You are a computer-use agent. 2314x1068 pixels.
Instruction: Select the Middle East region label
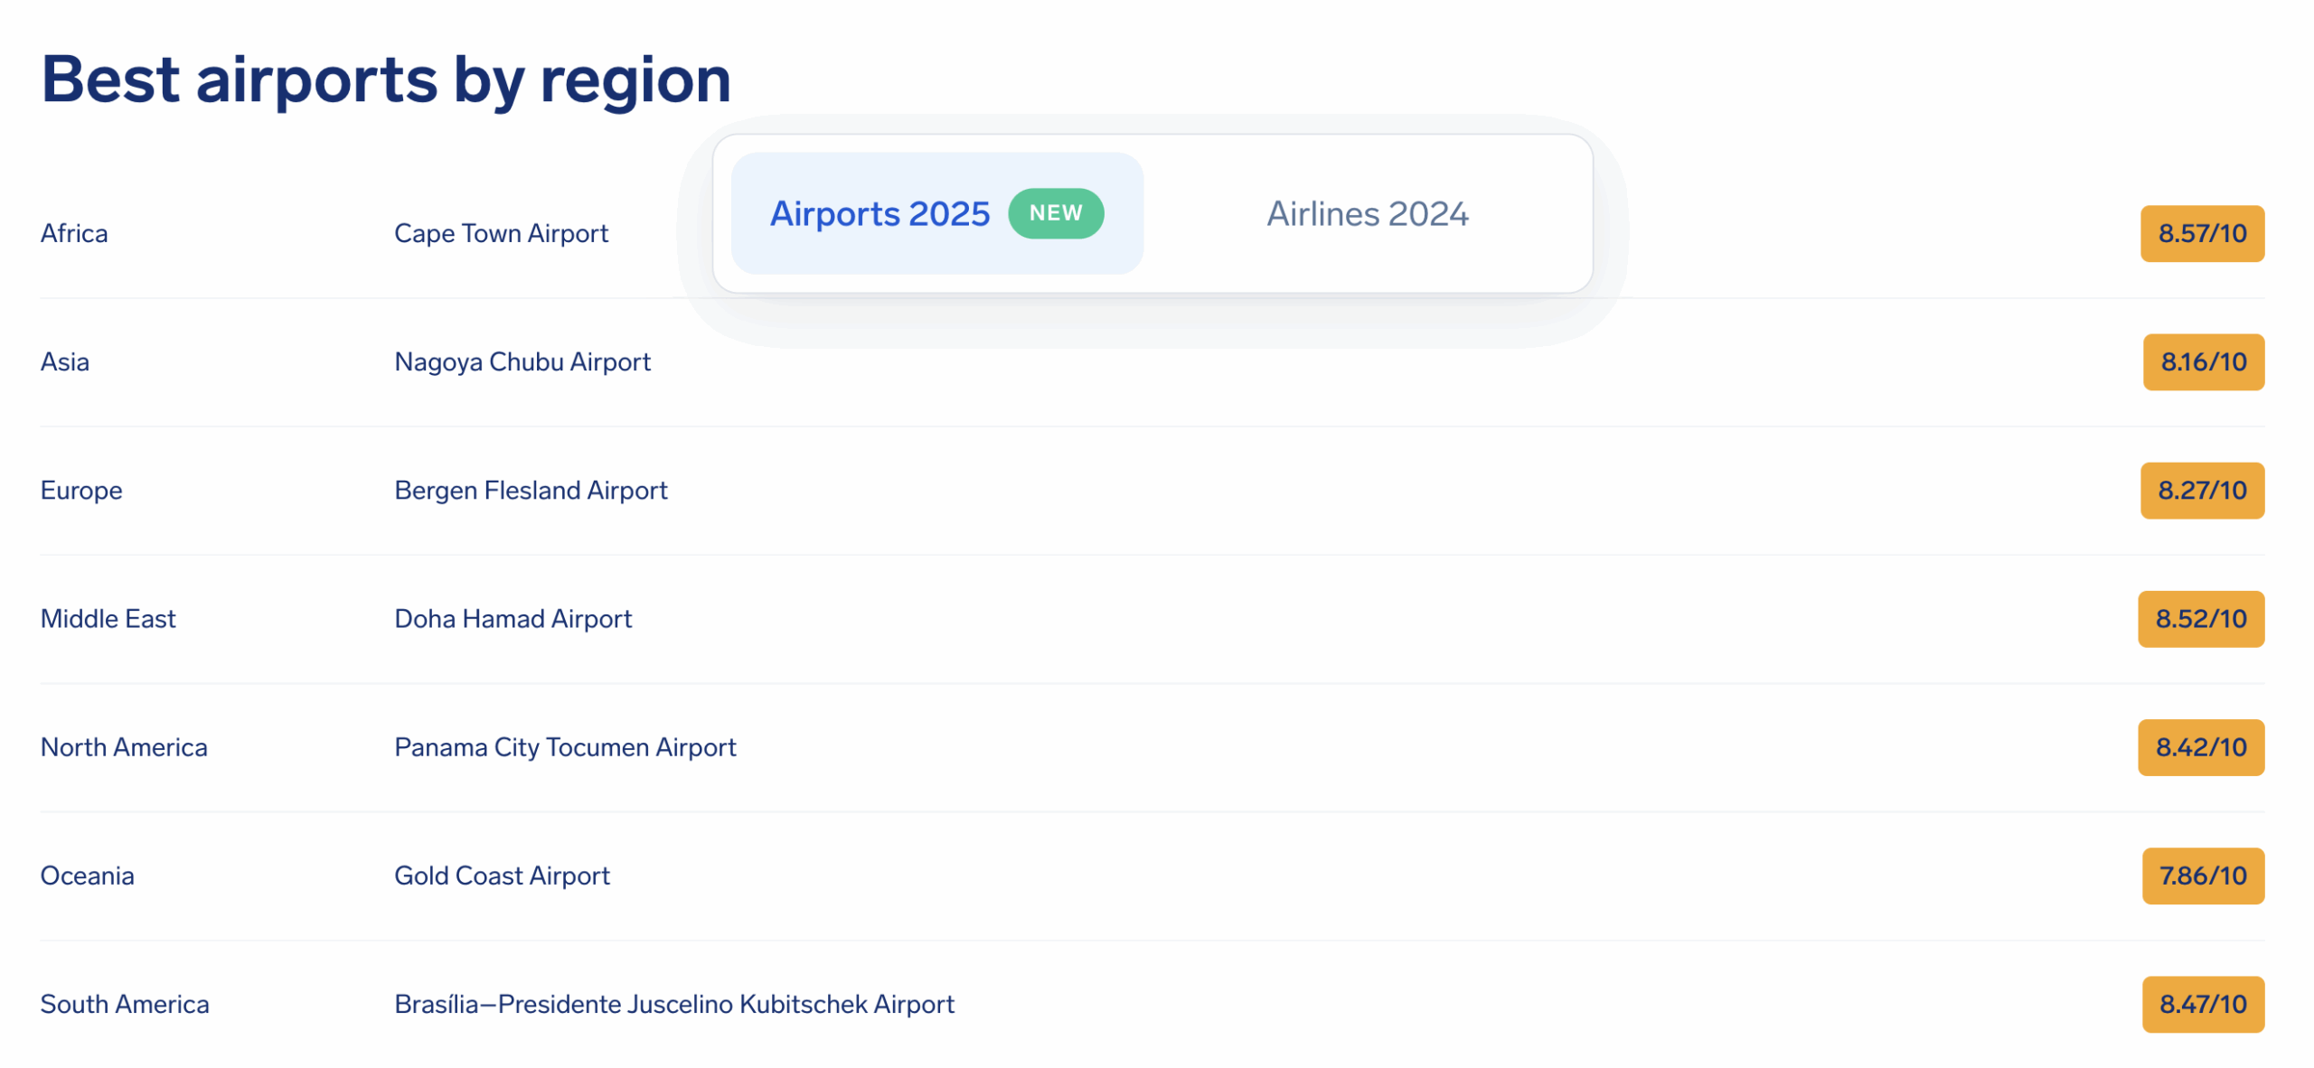click(x=108, y=619)
